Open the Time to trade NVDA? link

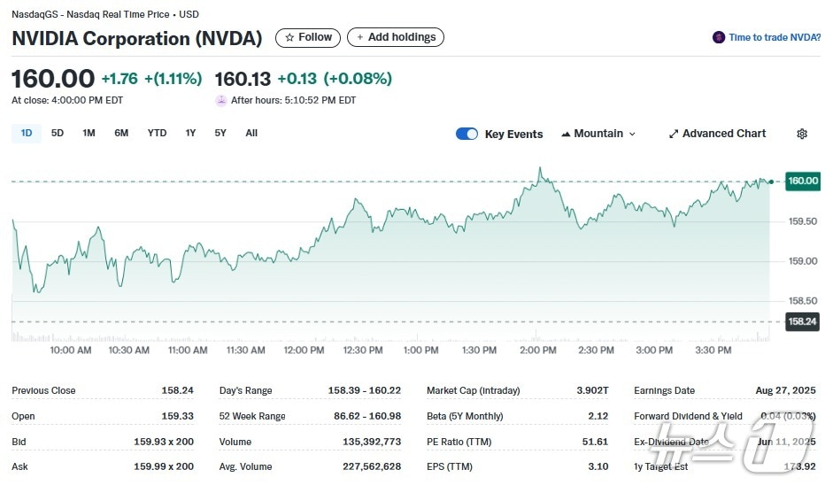[x=774, y=37]
